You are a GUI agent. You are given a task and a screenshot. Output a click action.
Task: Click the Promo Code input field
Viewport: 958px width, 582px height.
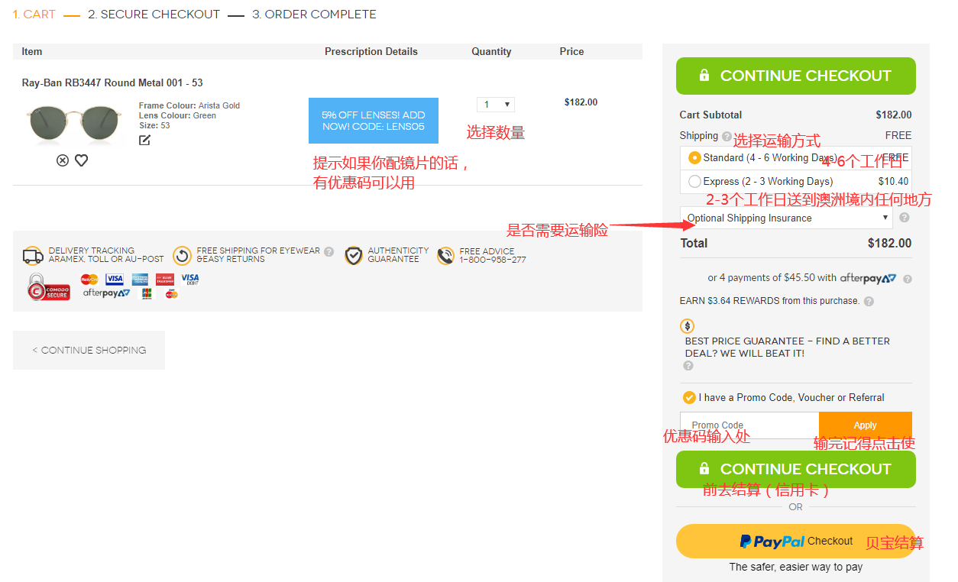click(x=749, y=425)
